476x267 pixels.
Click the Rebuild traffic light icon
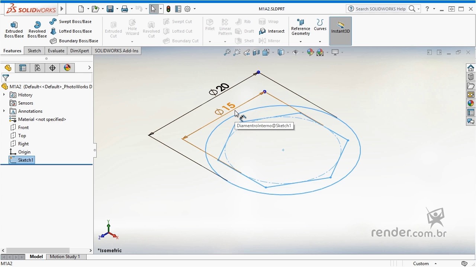pyautogui.click(x=168, y=9)
